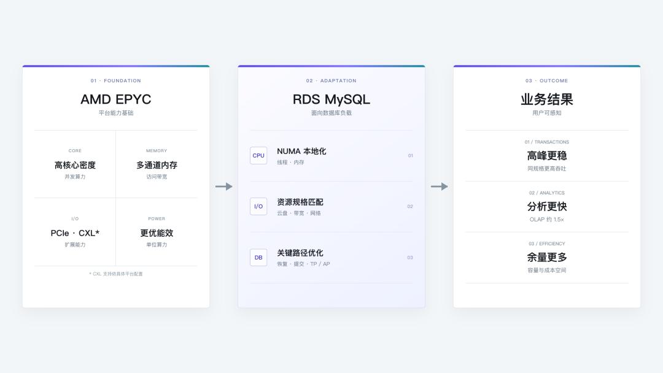Image resolution: width=663 pixels, height=373 pixels.
Task: Click the 01 · FOUNDATION label
Action: point(116,81)
